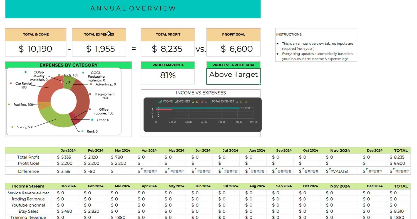Click the PROFIT GOAL card header

tap(234, 35)
